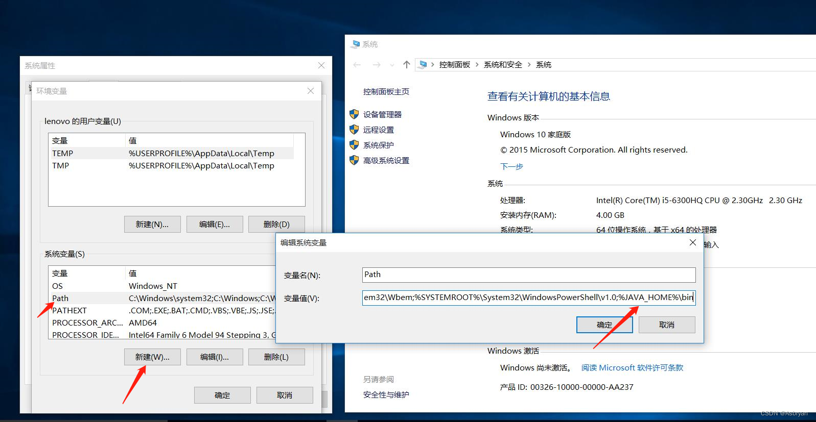816x422 pixels.
Task: Close the Edit System Variable dialog
Action: click(693, 242)
